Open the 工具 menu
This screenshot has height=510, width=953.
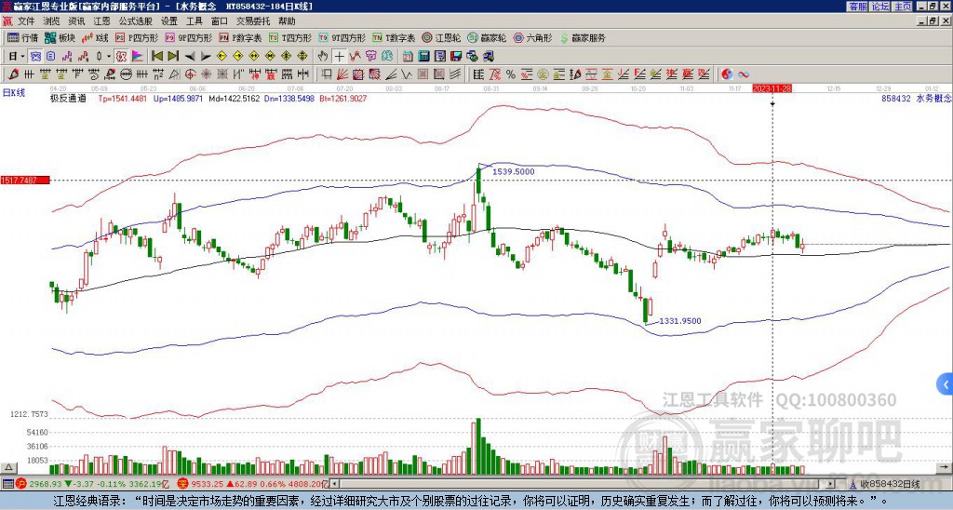(195, 21)
